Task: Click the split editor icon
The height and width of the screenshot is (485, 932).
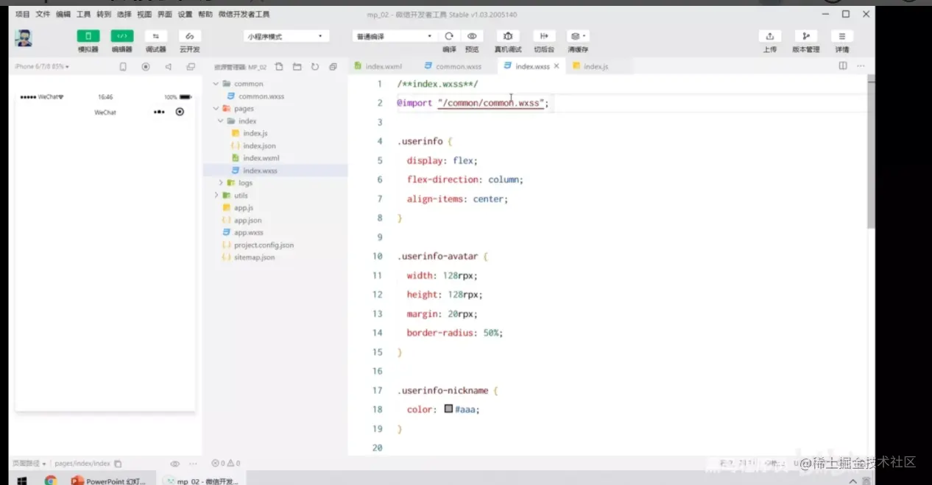Action: pyautogui.click(x=843, y=66)
